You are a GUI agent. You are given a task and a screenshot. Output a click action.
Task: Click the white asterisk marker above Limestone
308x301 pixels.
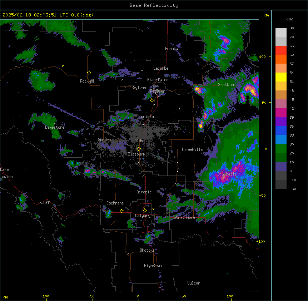pyautogui.click(x=55, y=124)
